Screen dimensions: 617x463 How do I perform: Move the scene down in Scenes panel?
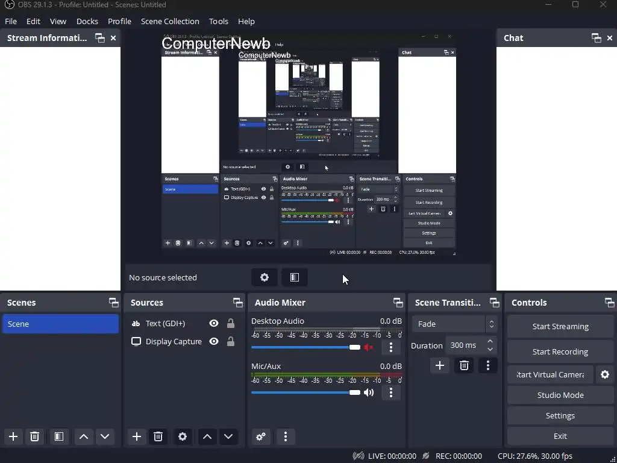point(105,436)
